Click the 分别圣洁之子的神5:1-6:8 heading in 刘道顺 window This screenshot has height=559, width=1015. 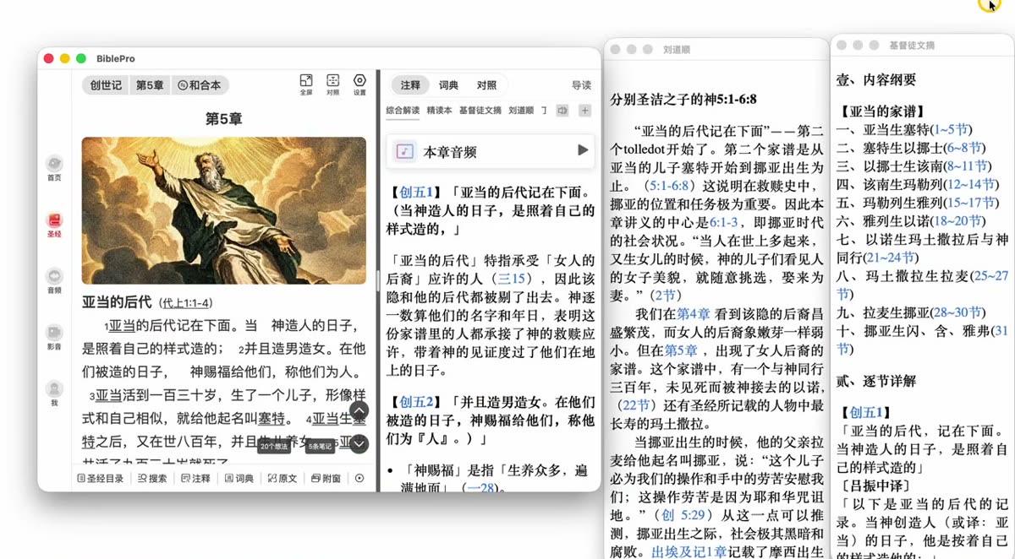(x=683, y=99)
